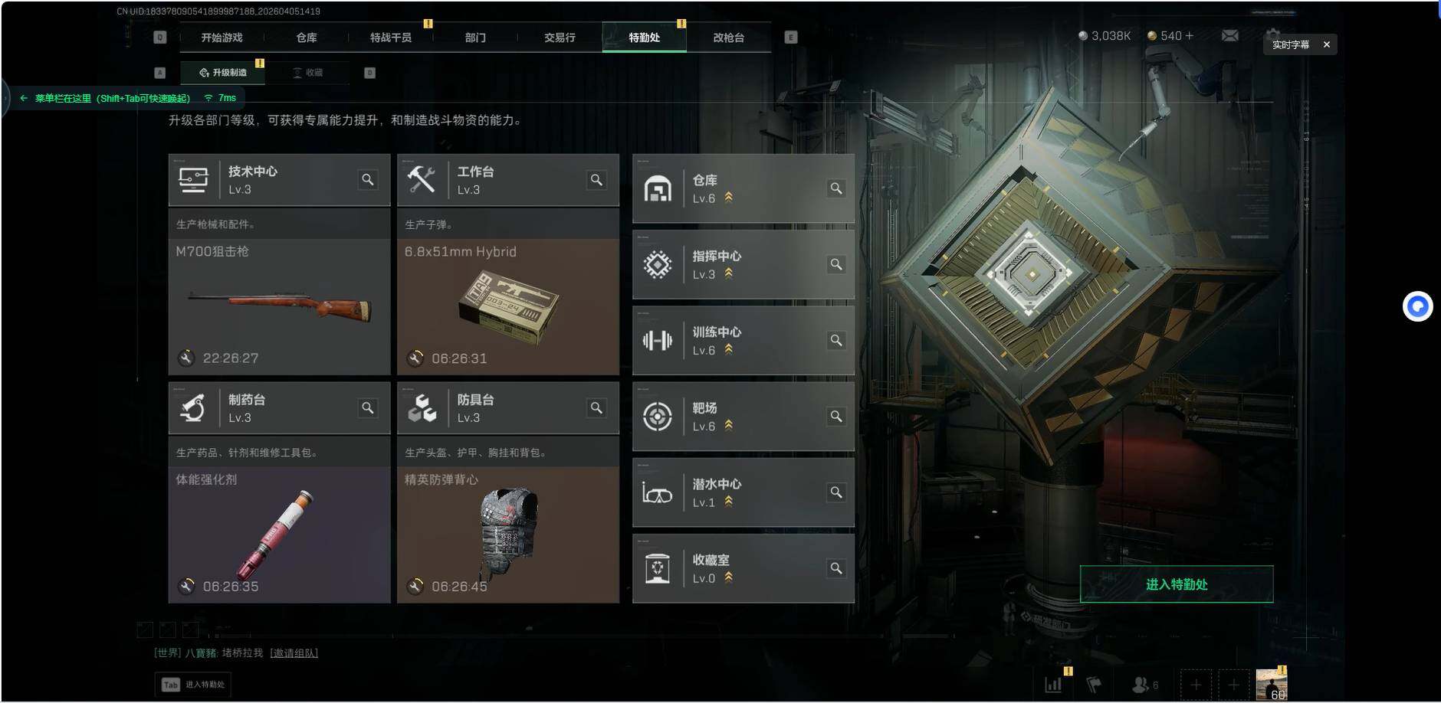Screen dimensions: 1441x703
Task: Click the 540 currency plus icon
Action: [1189, 36]
